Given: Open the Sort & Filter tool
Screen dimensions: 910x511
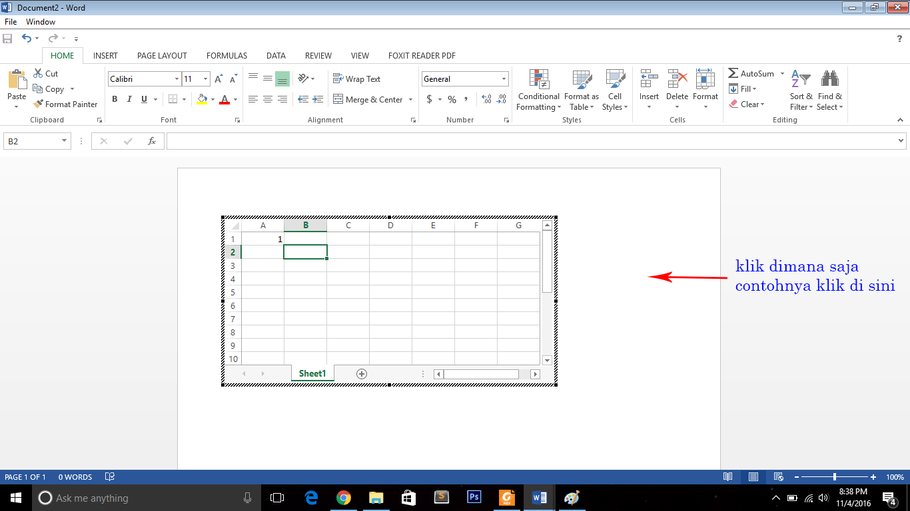Looking at the screenshot, I should (x=801, y=90).
